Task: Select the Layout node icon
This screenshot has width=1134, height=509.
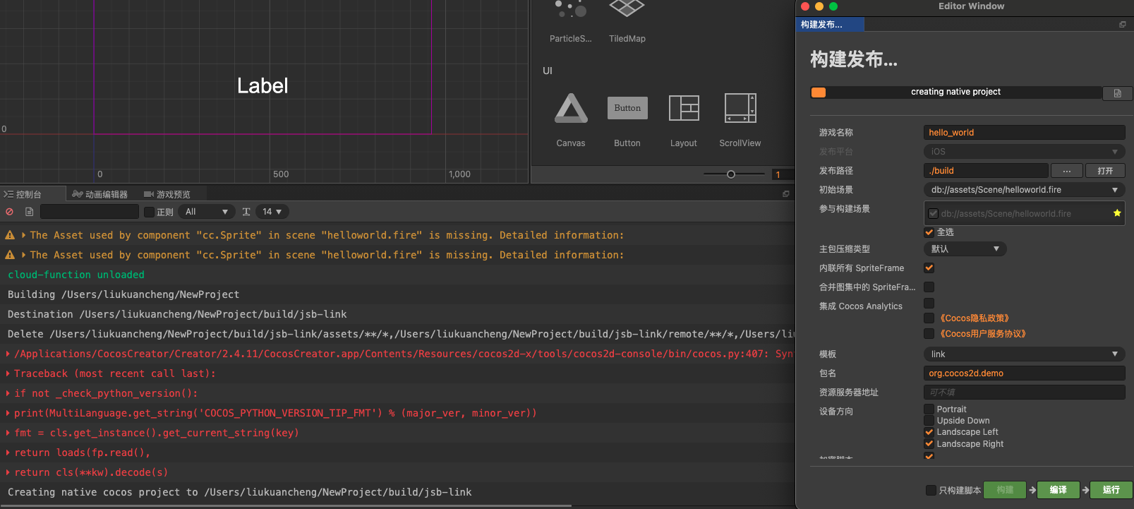Action: (x=683, y=109)
